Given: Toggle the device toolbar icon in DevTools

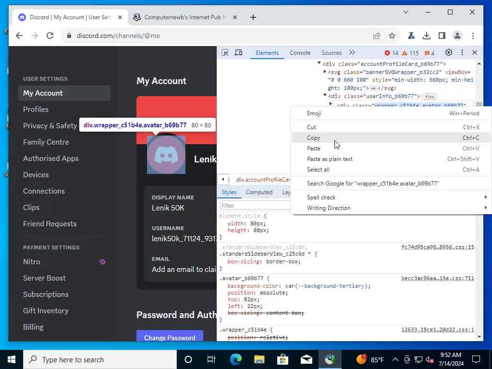Looking at the screenshot, I should tap(238, 53).
